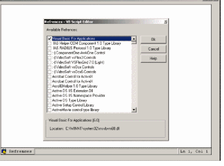Tick the AcroIEHelper 1.0 Type Library checkbox
The width and height of the screenshot is (224, 166).
coord(50,86)
